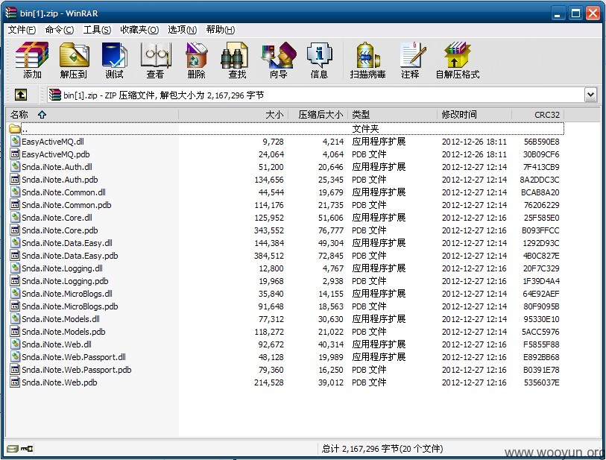Select Snda.iNote.Auth.pdb file name

point(60,180)
